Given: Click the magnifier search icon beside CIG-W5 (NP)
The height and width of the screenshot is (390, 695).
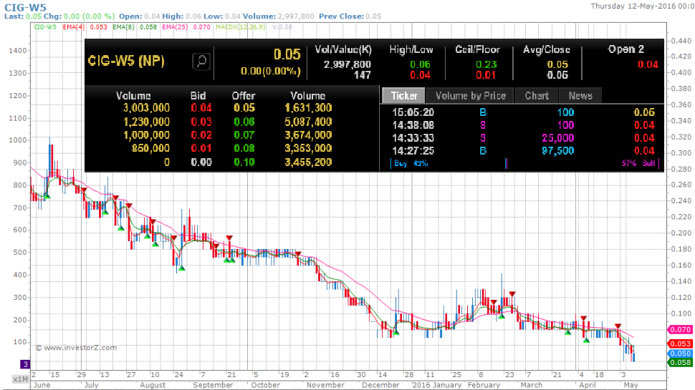Looking at the screenshot, I should (x=201, y=62).
